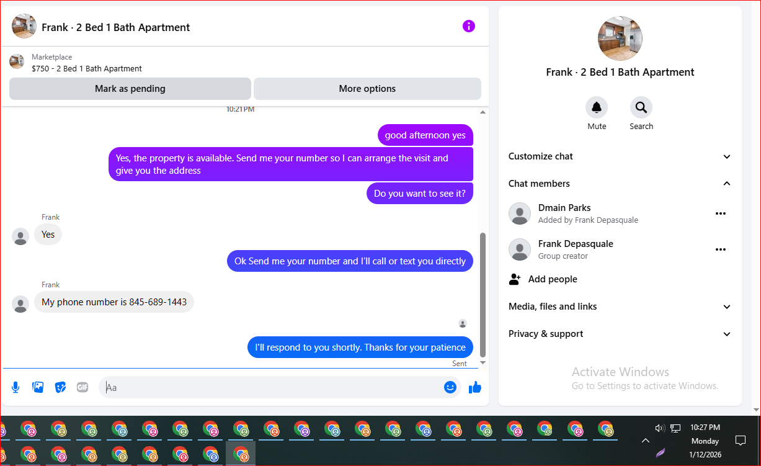Mute the conversation with the bell icon
Screen dimensions: 761x466
(597, 107)
